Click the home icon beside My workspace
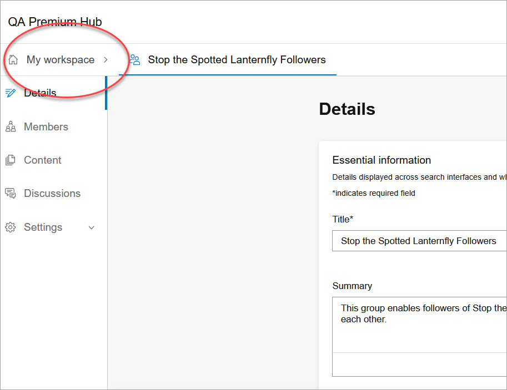Image resolution: width=507 pixels, height=390 pixels. click(13, 59)
